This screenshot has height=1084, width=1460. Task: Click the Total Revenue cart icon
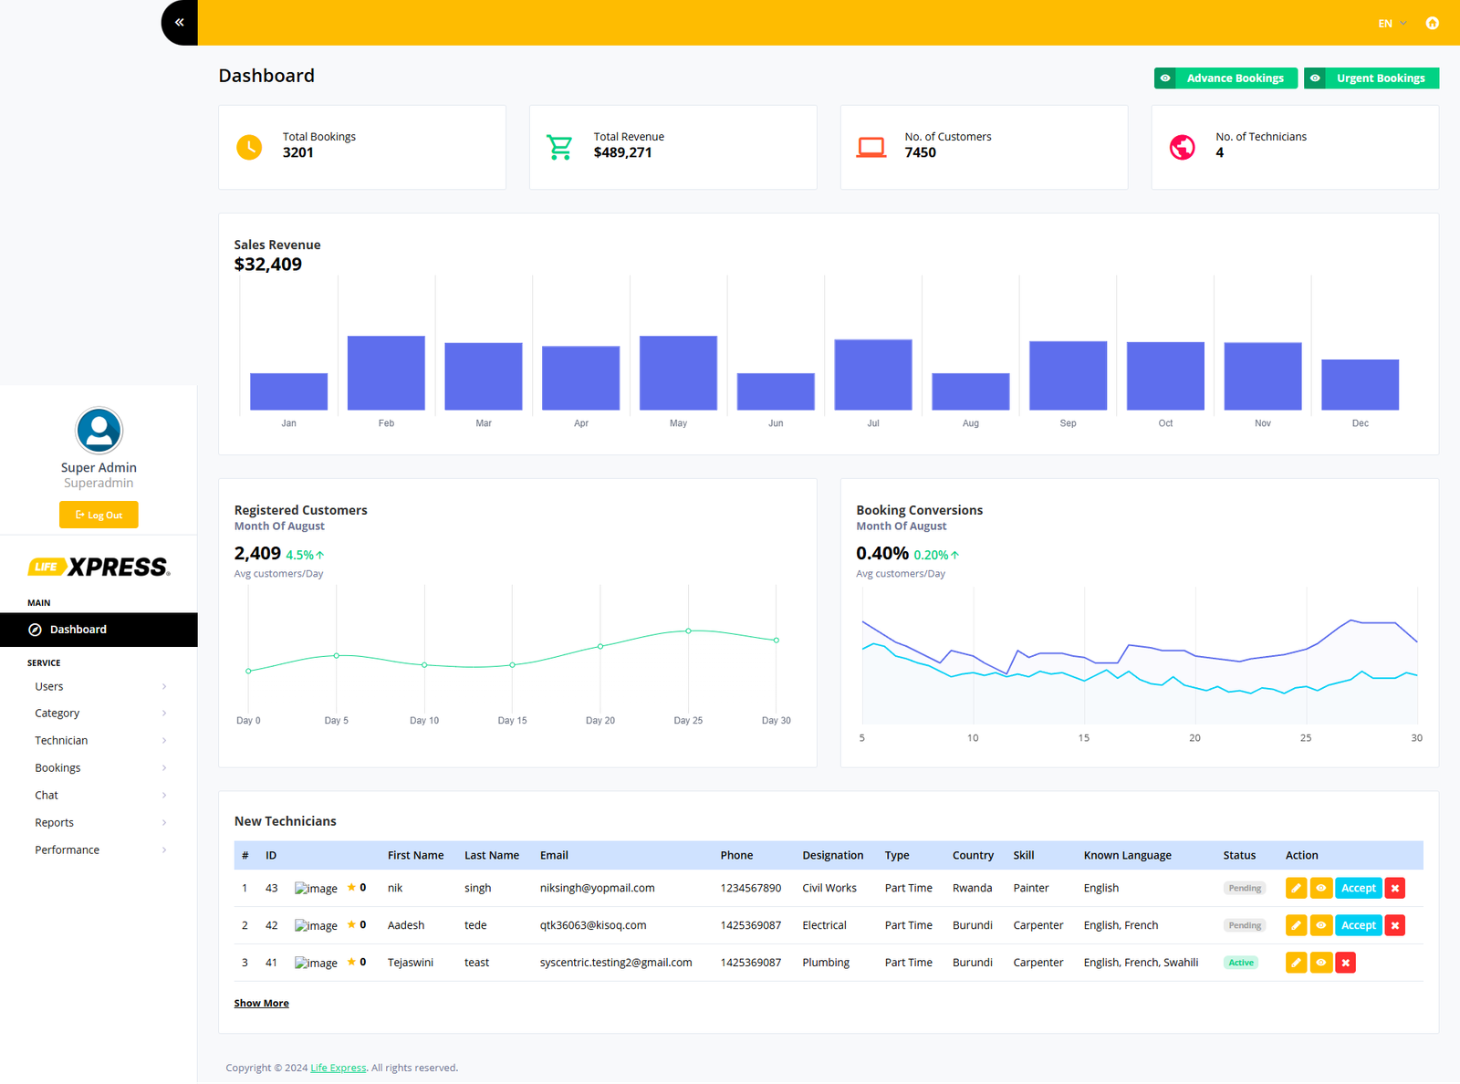pos(559,147)
